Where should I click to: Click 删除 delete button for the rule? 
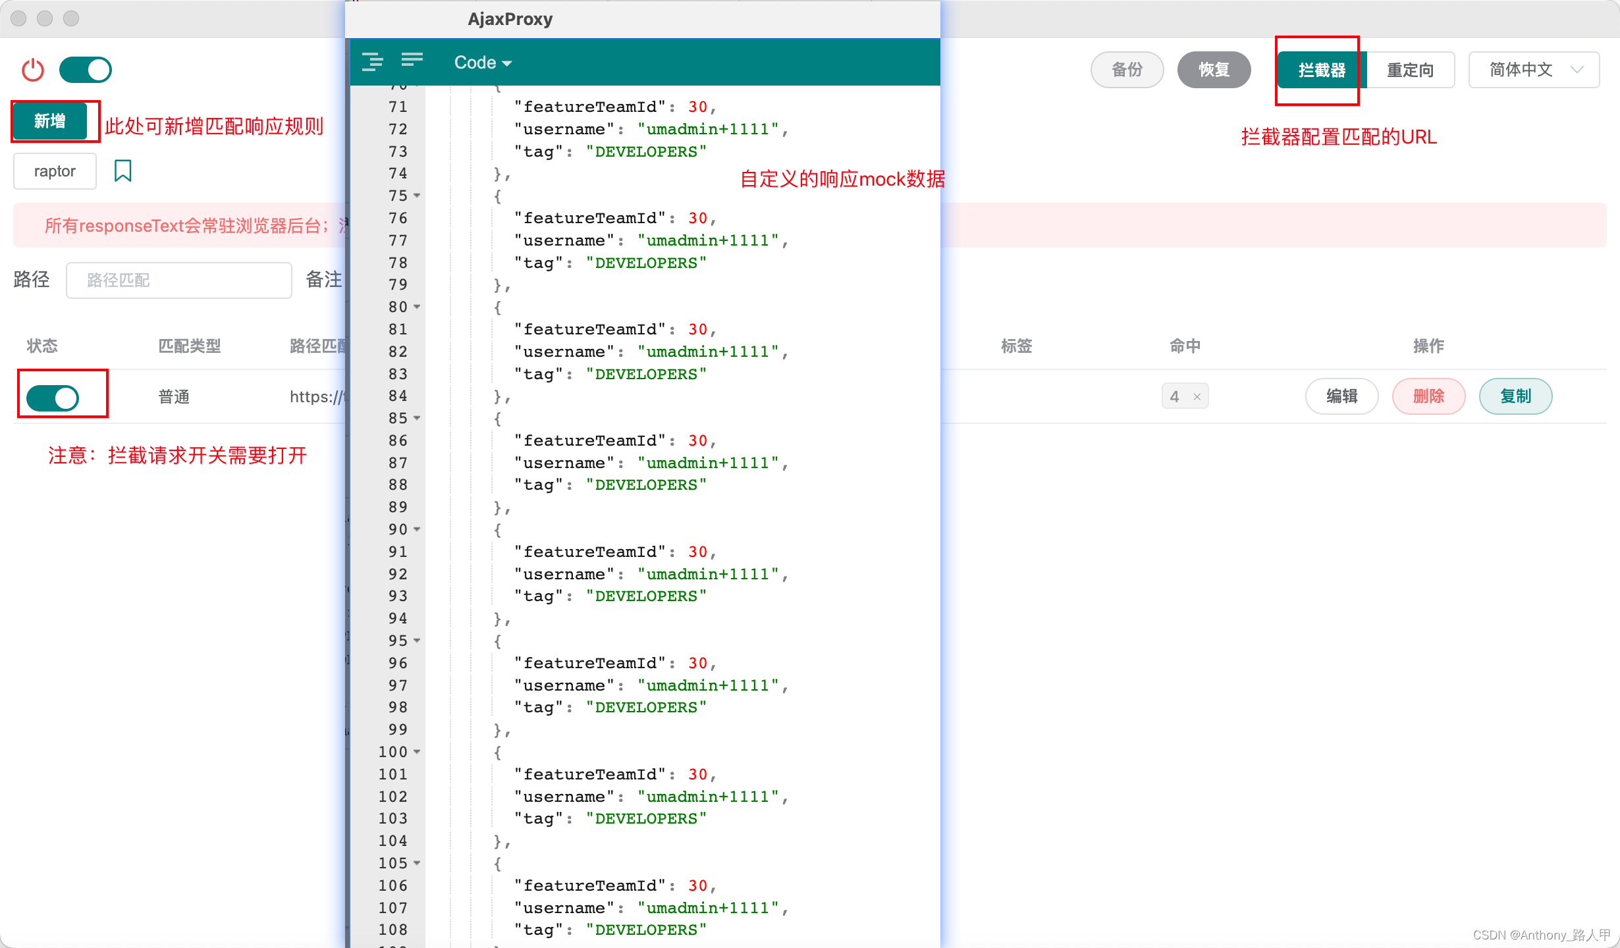[1428, 396]
